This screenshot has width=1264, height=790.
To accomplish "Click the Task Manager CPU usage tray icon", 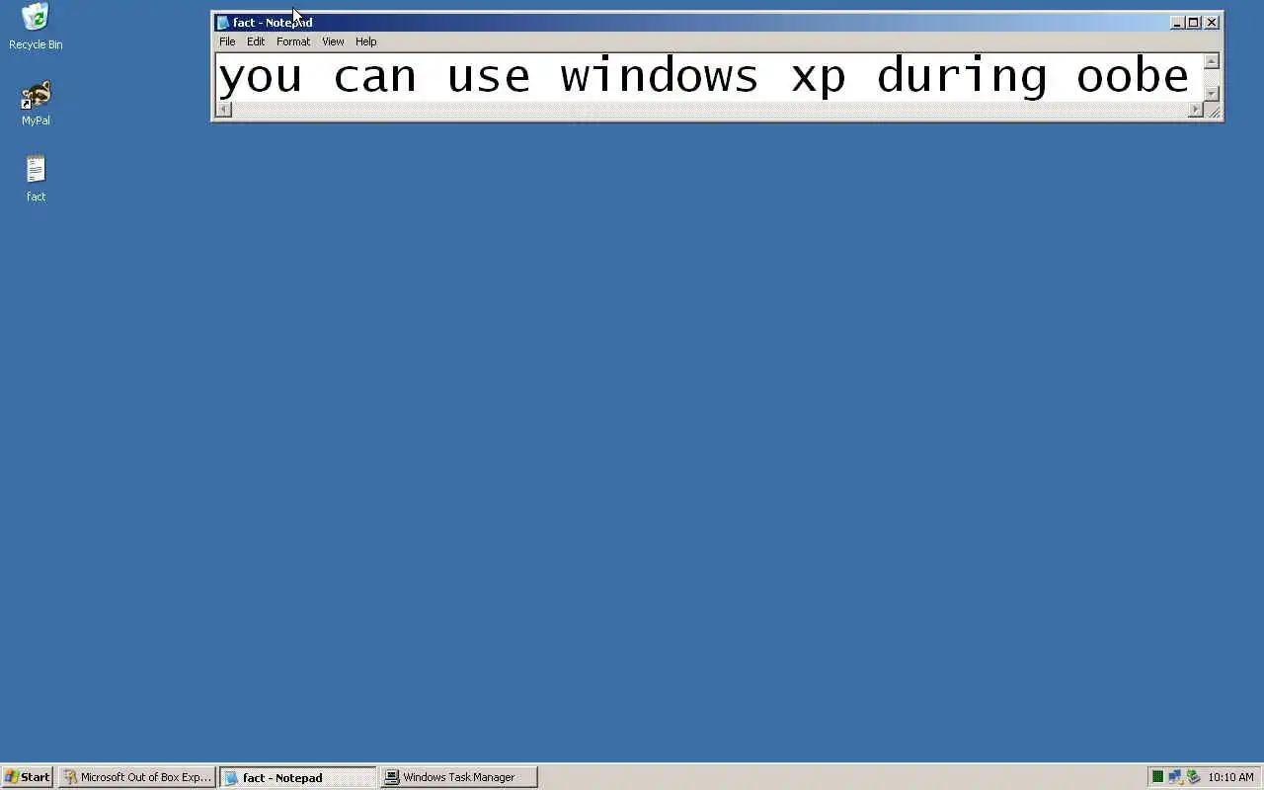I will click(x=1158, y=777).
